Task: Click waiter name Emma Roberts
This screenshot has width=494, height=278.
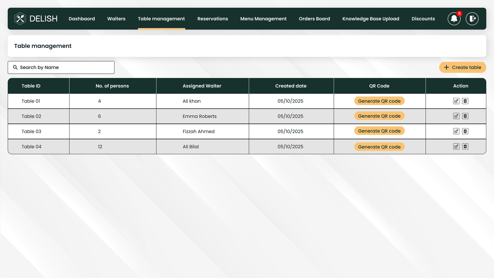Action: [199, 116]
